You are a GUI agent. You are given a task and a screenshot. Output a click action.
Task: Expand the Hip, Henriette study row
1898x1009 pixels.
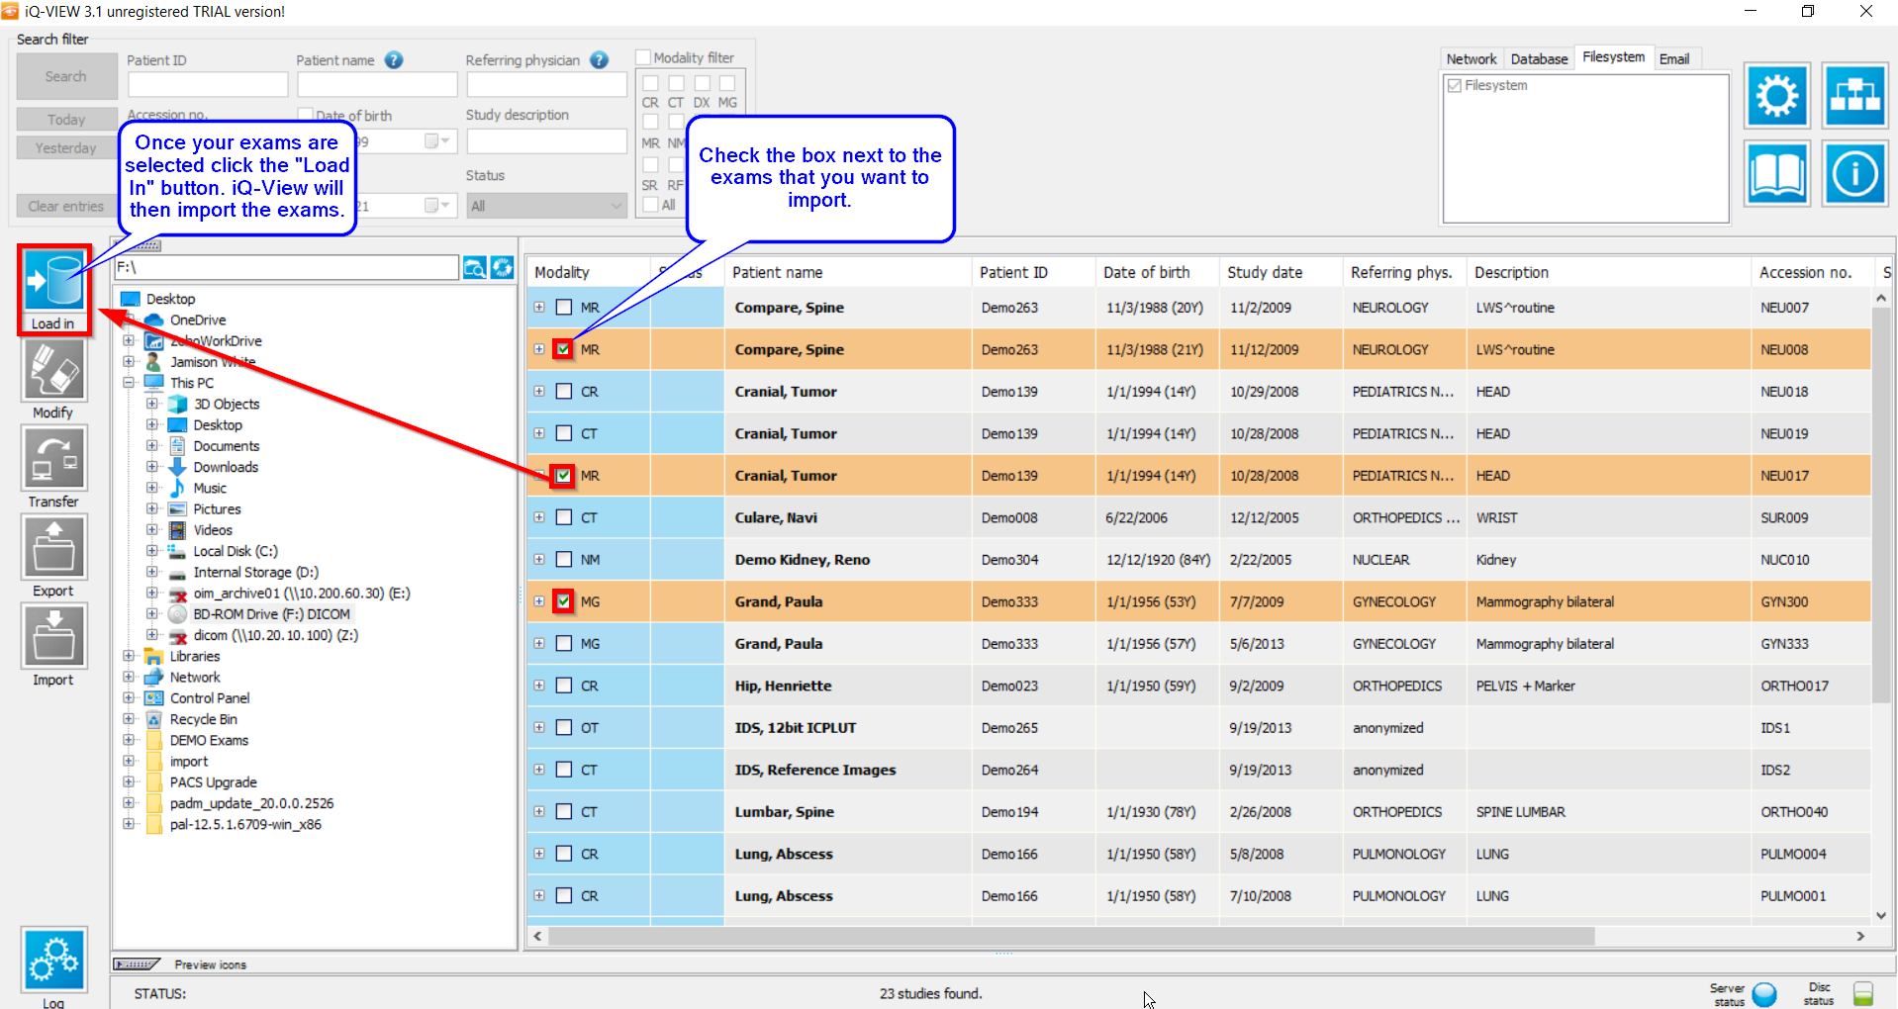pos(539,686)
